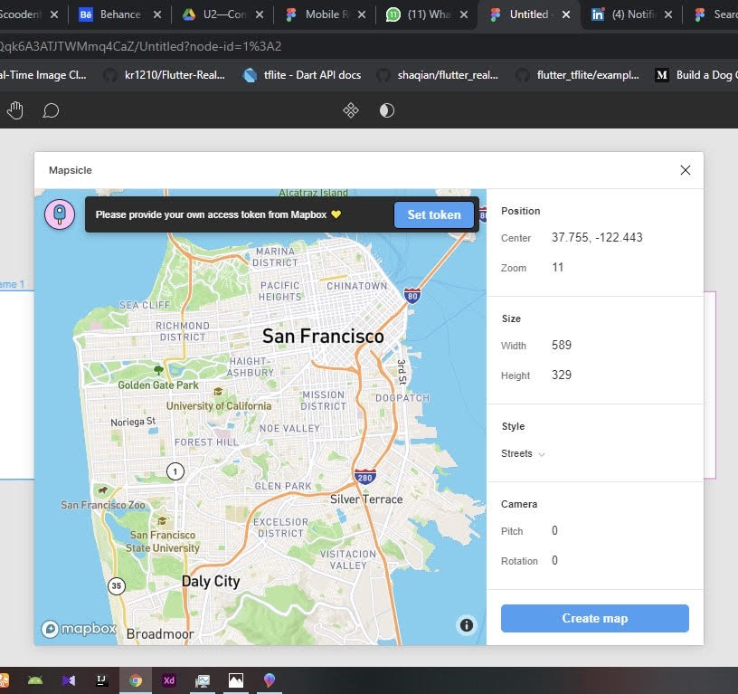This screenshot has height=694, width=738.
Task: Close the Mapsicle plugin dialog
Action: [685, 170]
